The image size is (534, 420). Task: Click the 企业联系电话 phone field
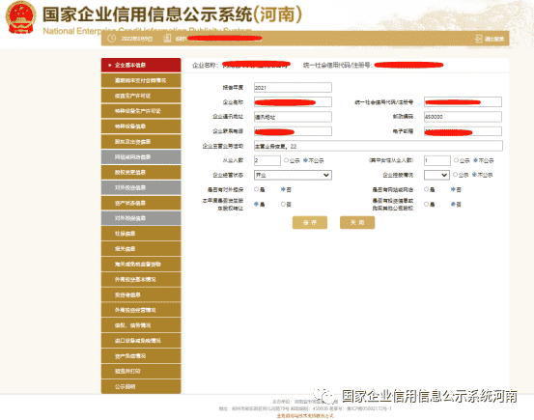tap(293, 131)
